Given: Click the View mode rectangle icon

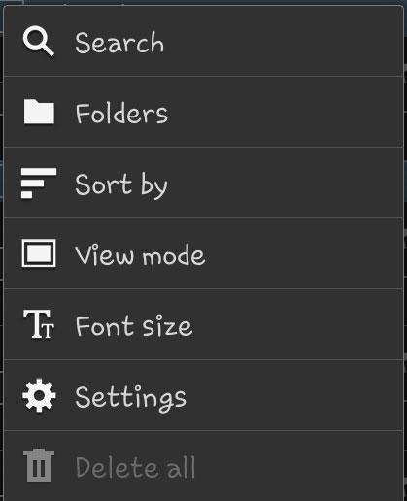Looking at the screenshot, I should 39,253.
